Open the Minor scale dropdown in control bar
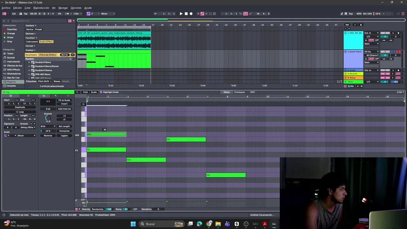The image size is (407, 229). click(x=108, y=14)
